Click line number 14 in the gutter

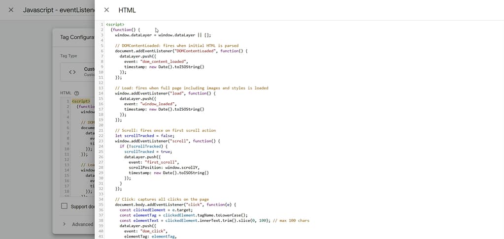[101, 93]
